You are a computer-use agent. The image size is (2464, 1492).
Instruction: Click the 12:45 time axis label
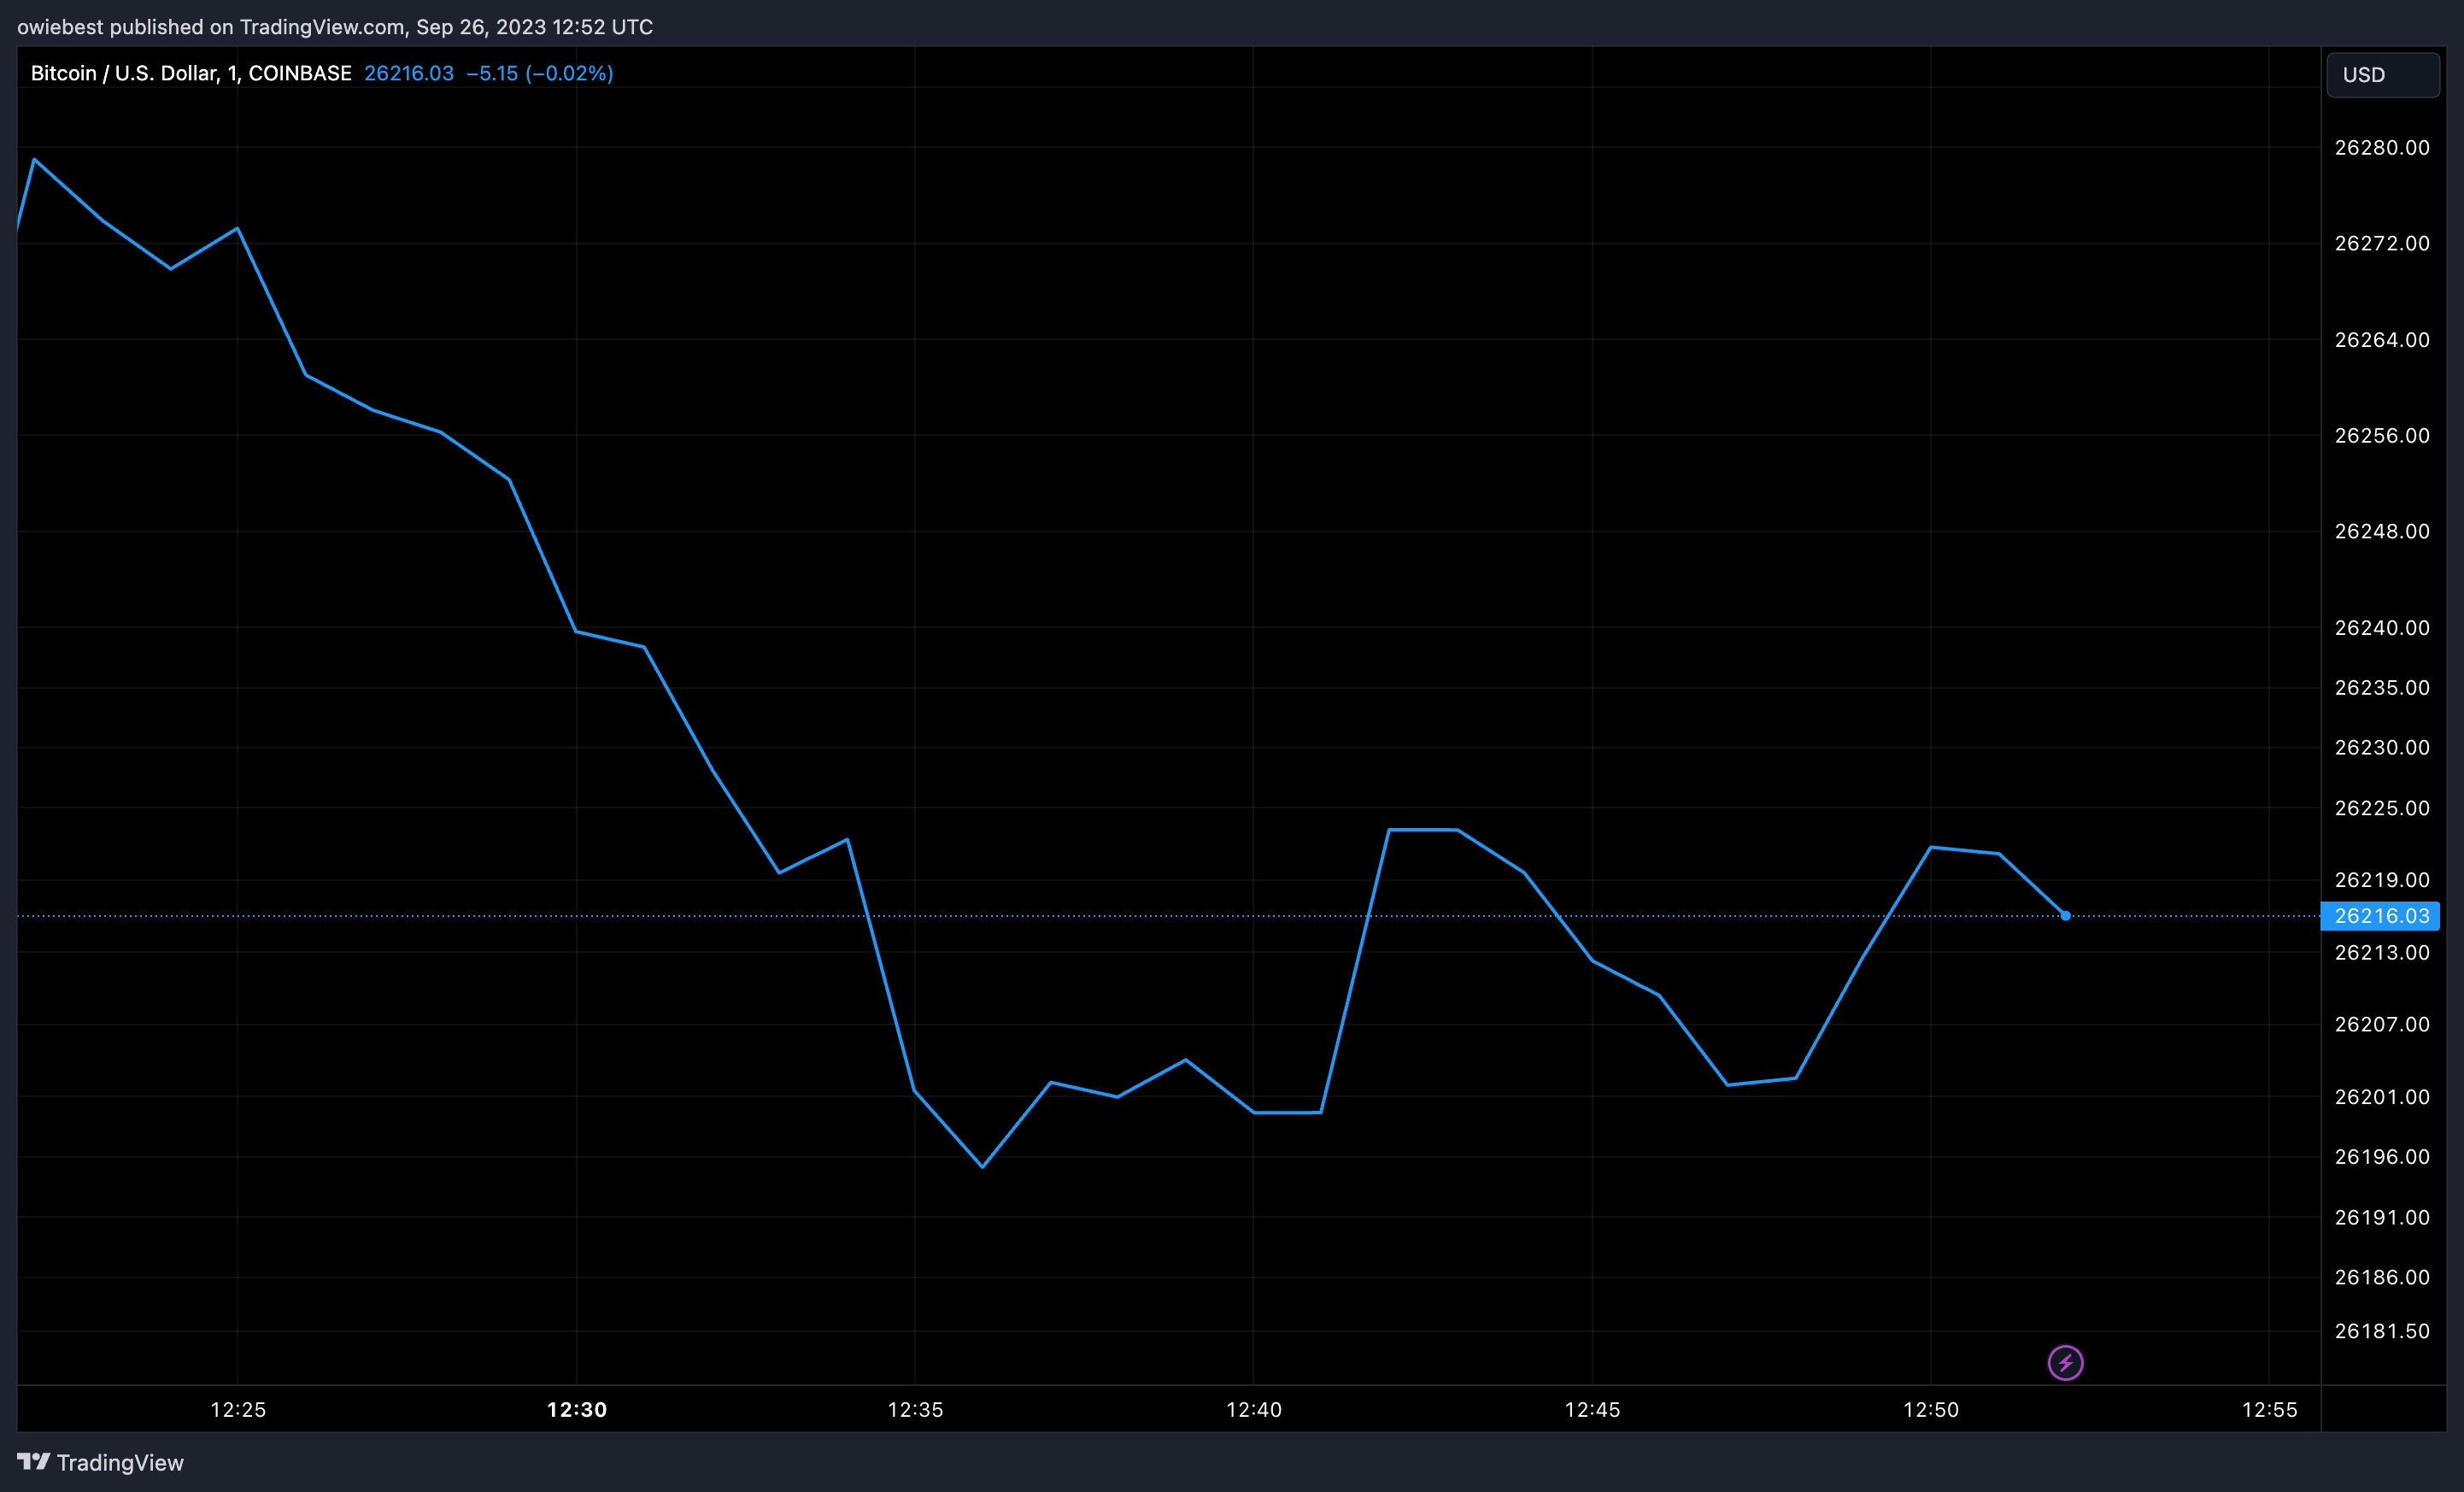1592,1410
